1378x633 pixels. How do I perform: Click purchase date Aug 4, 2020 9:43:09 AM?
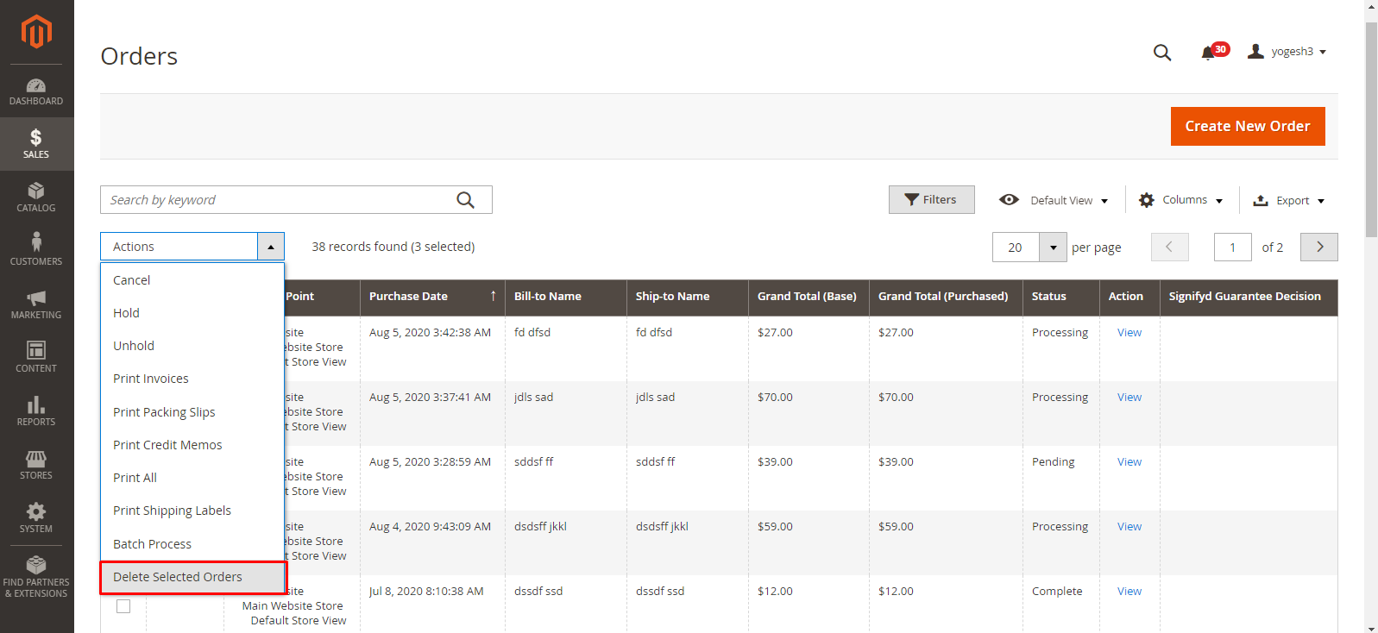(430, 526)
